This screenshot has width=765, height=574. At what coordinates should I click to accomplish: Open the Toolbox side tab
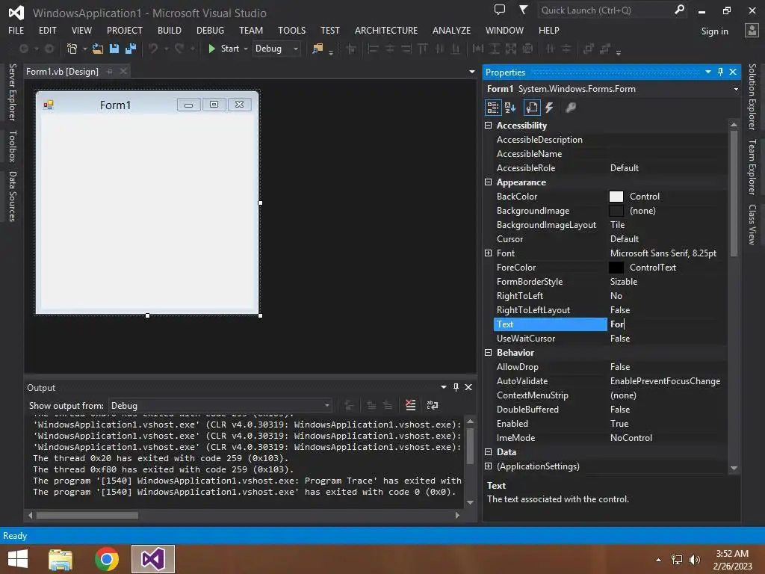[13, 146]
